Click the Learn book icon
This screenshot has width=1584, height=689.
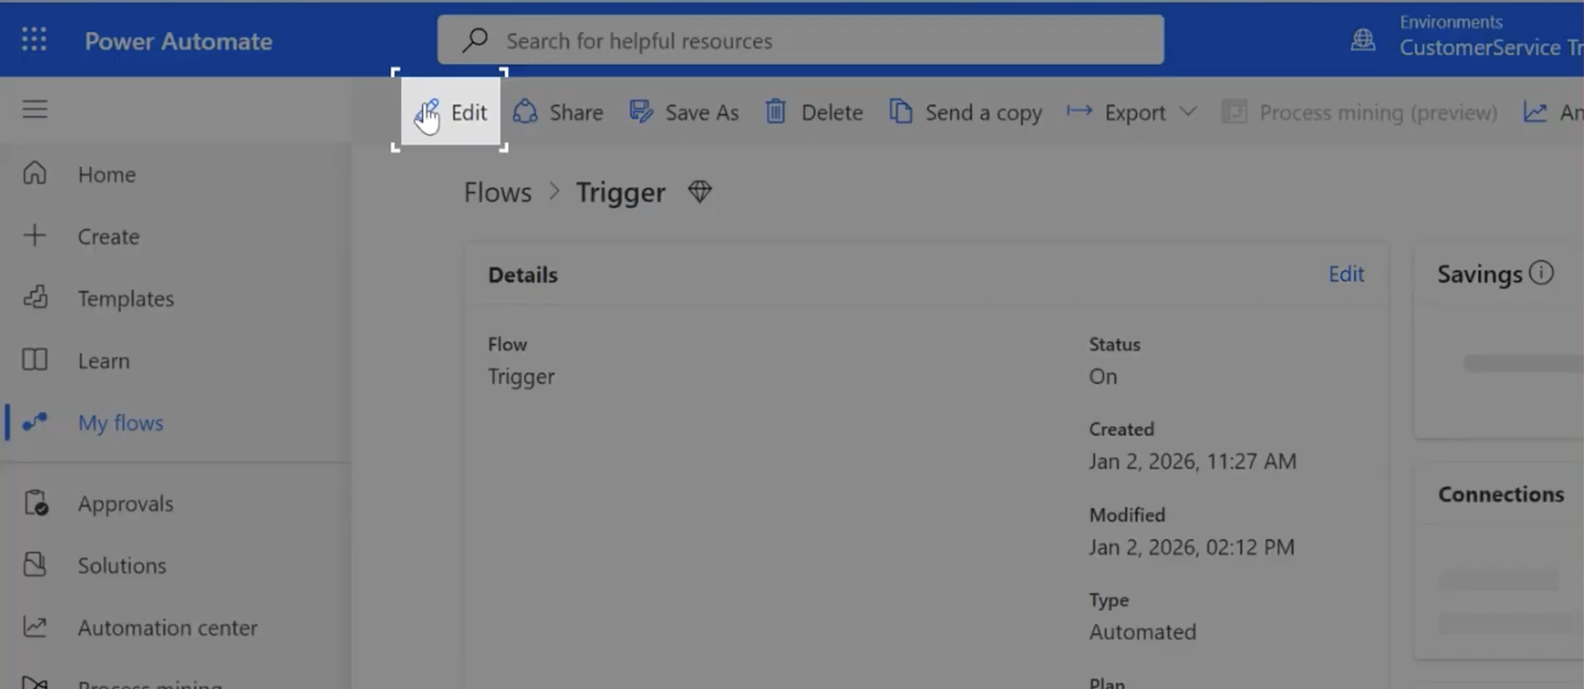click(x=34, y=360)
